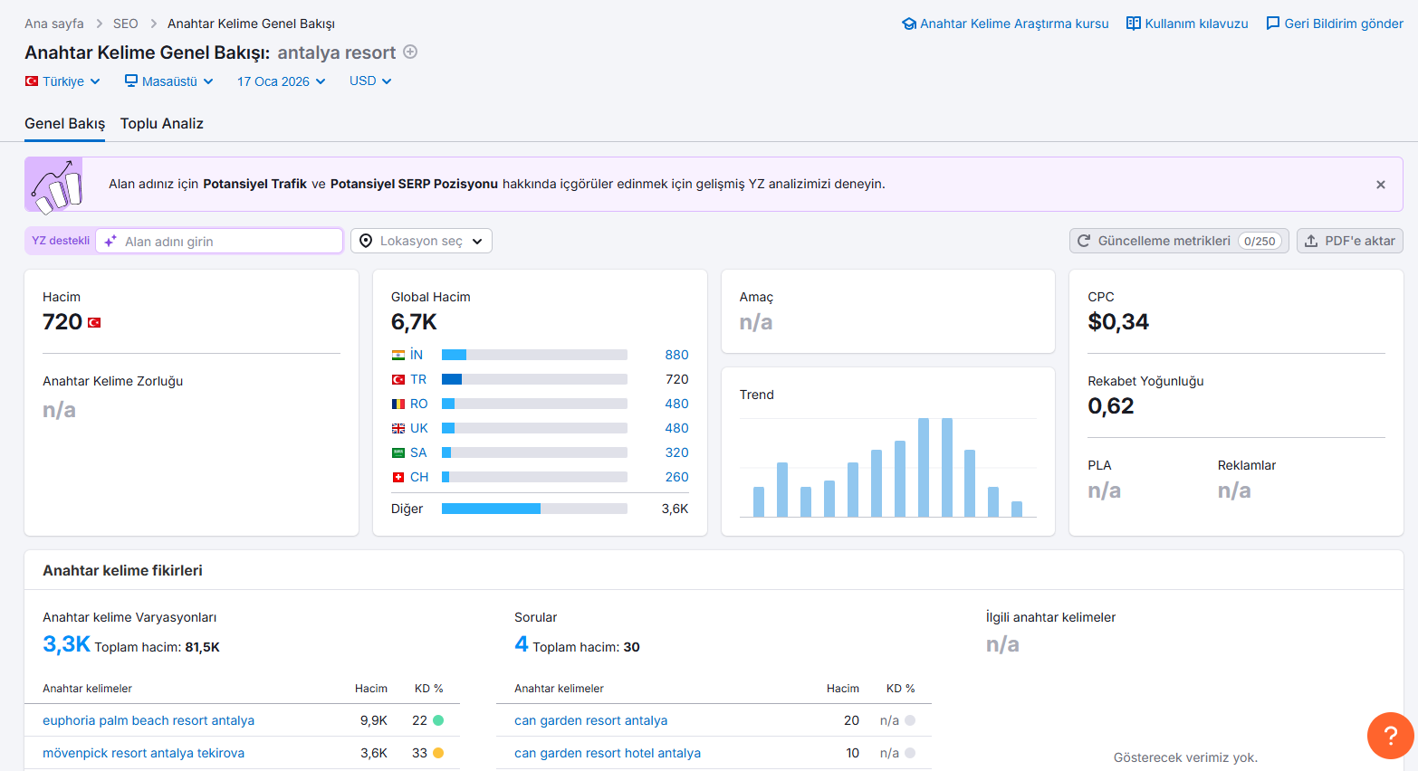Click the user guide book icon
Viewport: 1418px width, 771px height.
(x=1134, y=24)
